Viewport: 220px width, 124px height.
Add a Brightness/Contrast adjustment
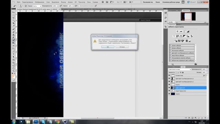point(177,31)
